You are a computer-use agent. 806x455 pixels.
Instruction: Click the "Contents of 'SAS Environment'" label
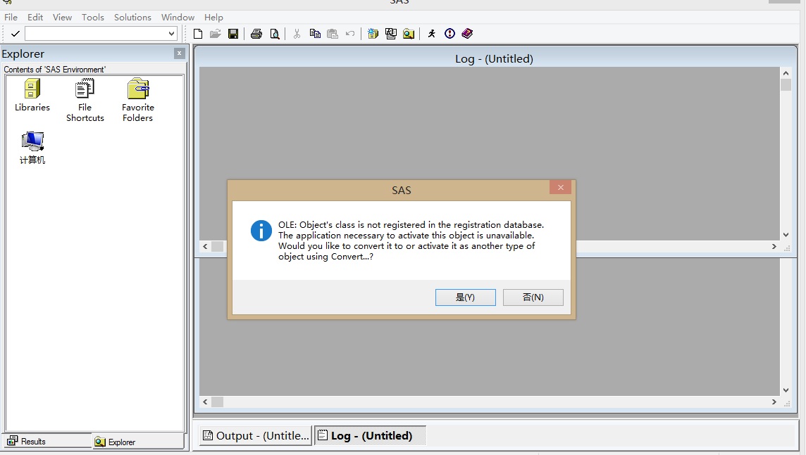[x=54, y=69]
